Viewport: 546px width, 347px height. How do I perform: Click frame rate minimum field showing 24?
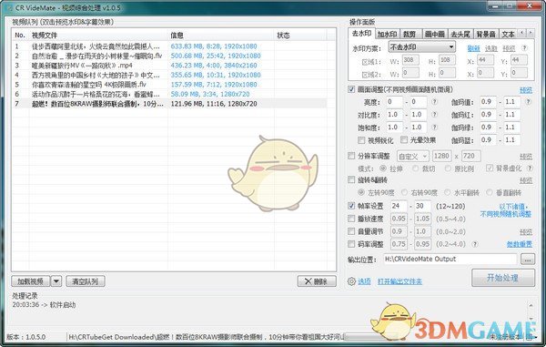[x=399, y=206]
